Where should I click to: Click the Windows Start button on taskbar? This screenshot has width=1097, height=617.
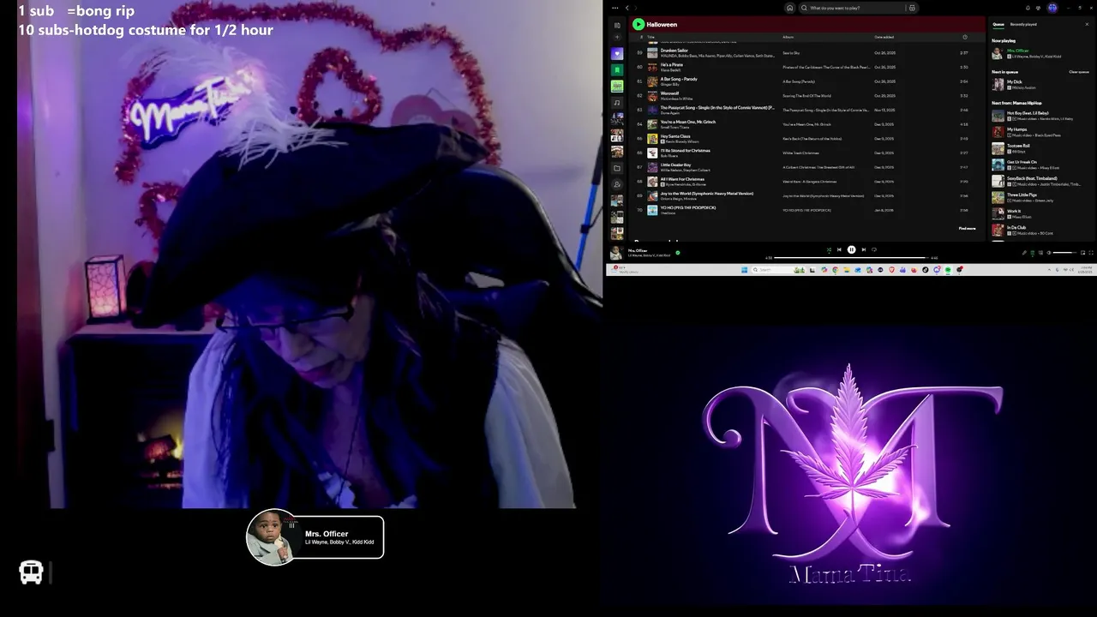point(744,270)
